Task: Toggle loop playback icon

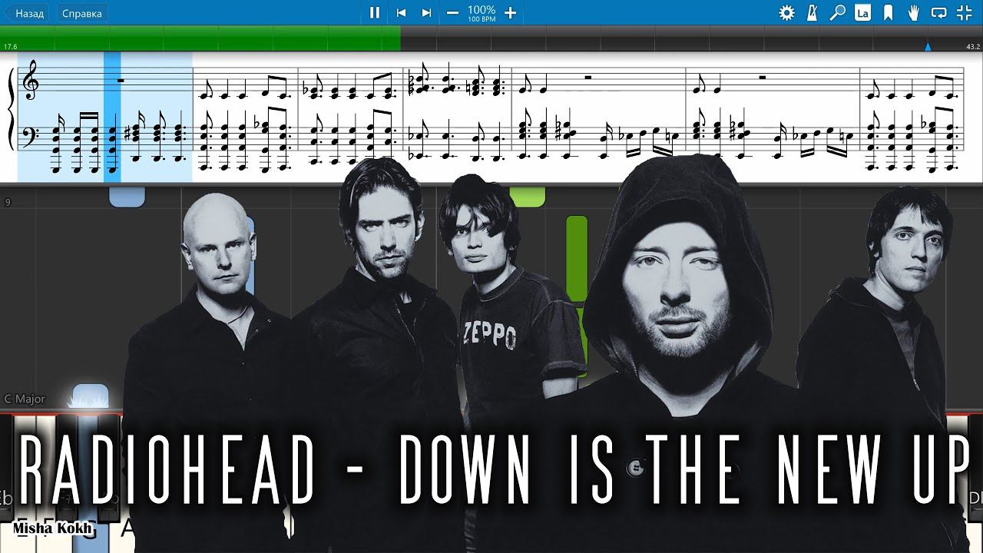Action: pyautogui.click(x=938, y=12)
